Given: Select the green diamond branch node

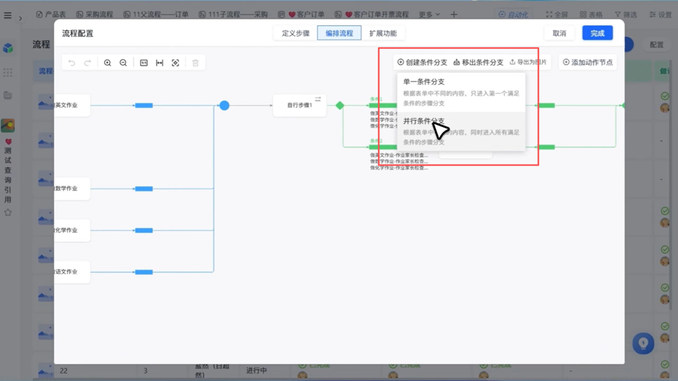Looking at the screenshot, I should [340, 105].
